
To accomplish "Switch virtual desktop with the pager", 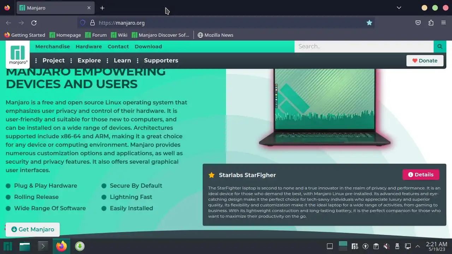I will pyautogui.click(x=343, y=246).
